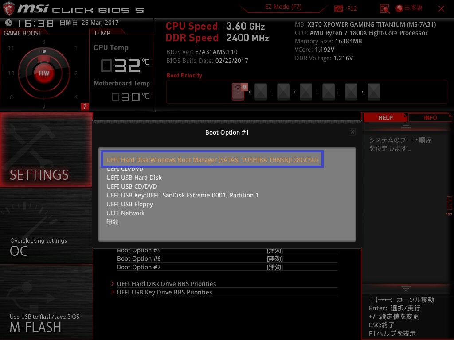Select UEFI Network boot option
The height and width of the screenshot is (340, 454).
(125, 213)
